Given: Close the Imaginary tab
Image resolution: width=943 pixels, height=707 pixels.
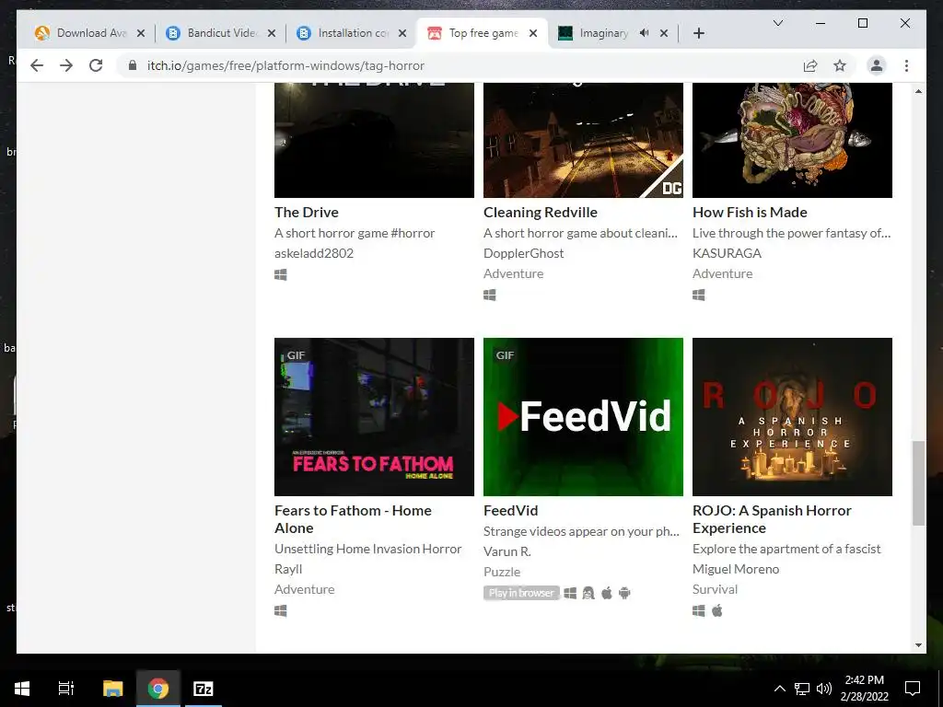Looking at the screenshot, I should coord(664,33).
